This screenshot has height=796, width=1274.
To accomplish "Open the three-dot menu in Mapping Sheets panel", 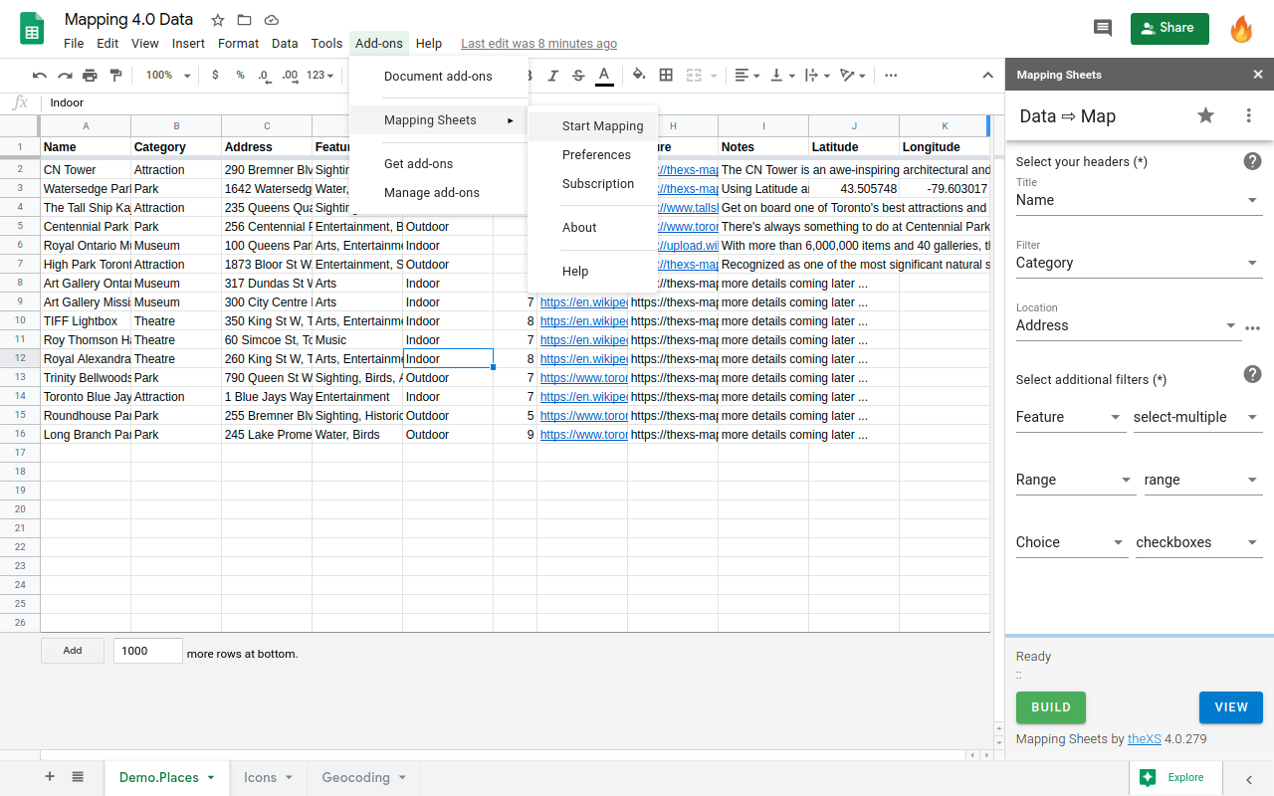I will (1248, 115).
